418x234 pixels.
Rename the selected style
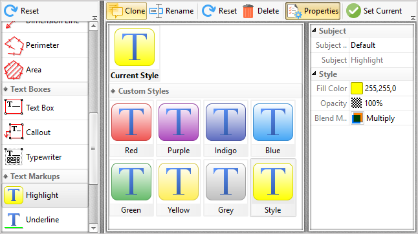tap(171, 11)
